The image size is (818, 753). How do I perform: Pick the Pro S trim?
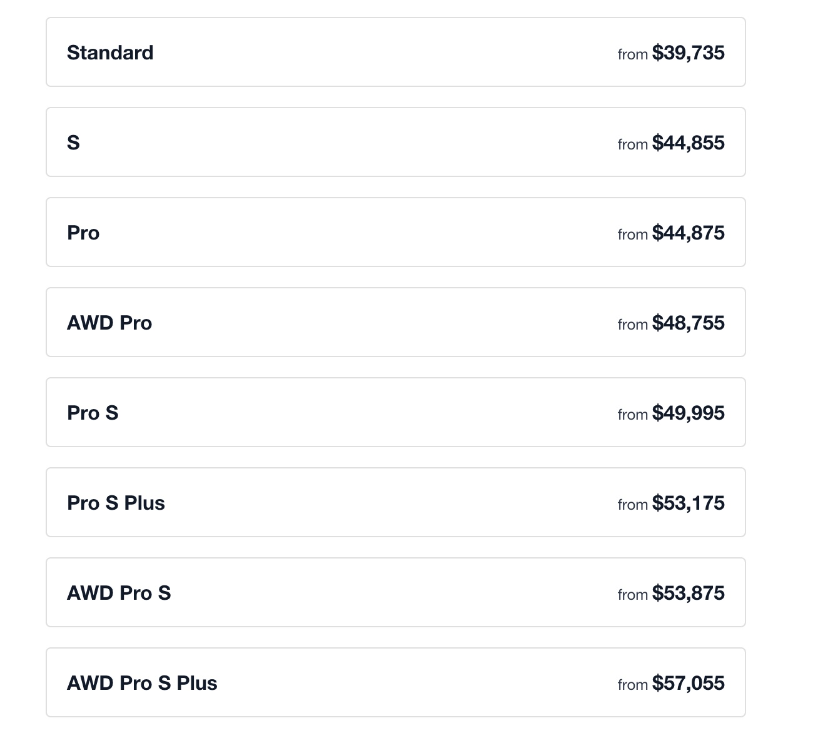click(395, 413)
